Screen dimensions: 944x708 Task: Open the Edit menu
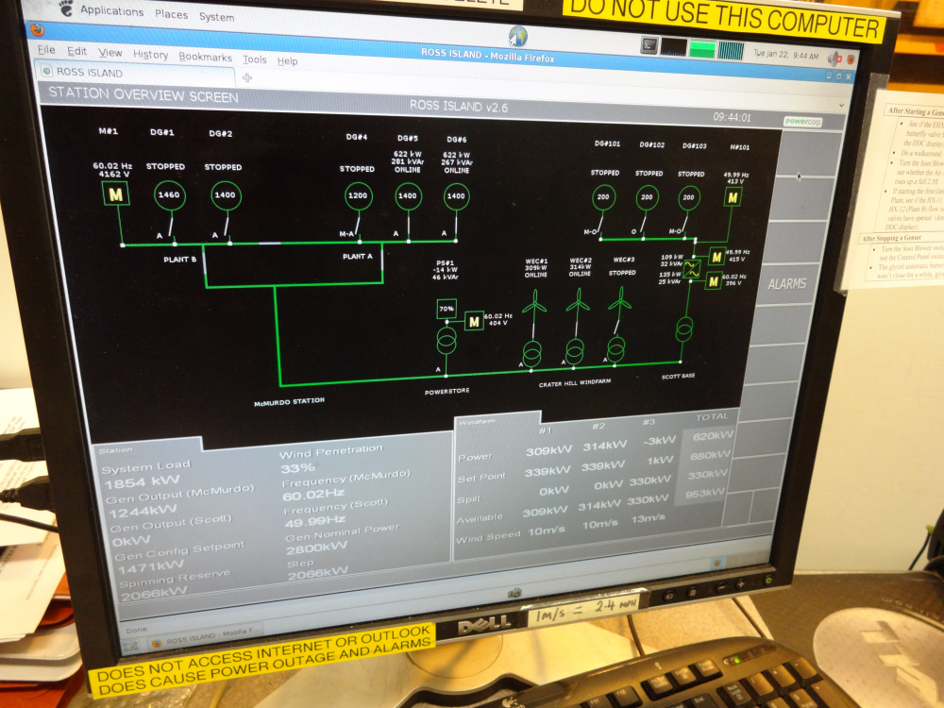click(76, 51)
